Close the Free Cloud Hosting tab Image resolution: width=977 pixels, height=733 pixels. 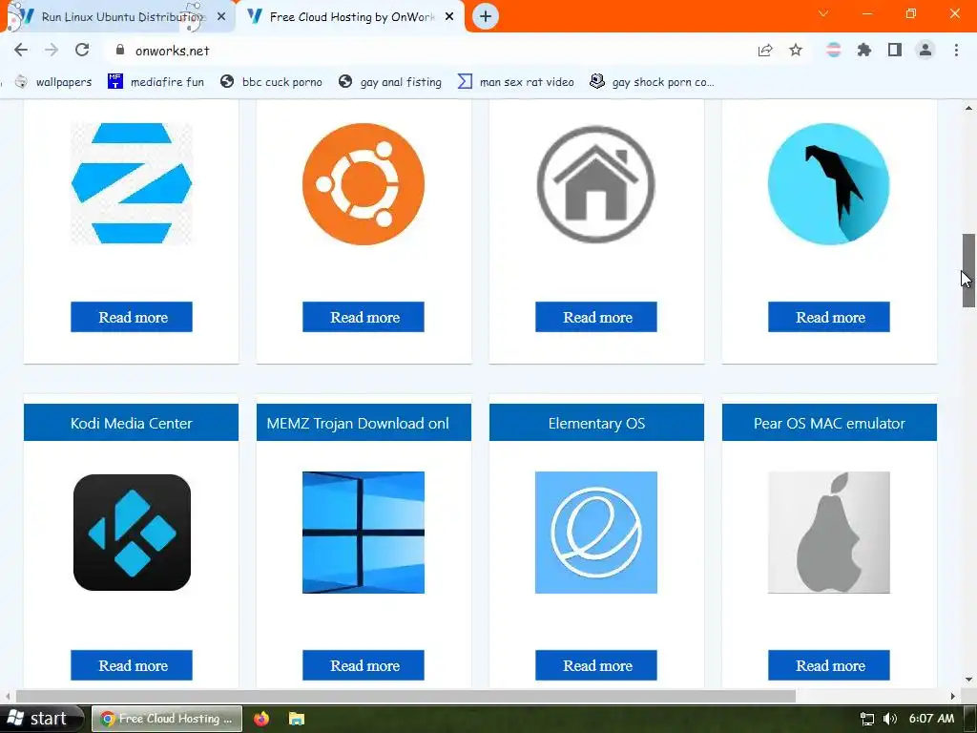449,17
